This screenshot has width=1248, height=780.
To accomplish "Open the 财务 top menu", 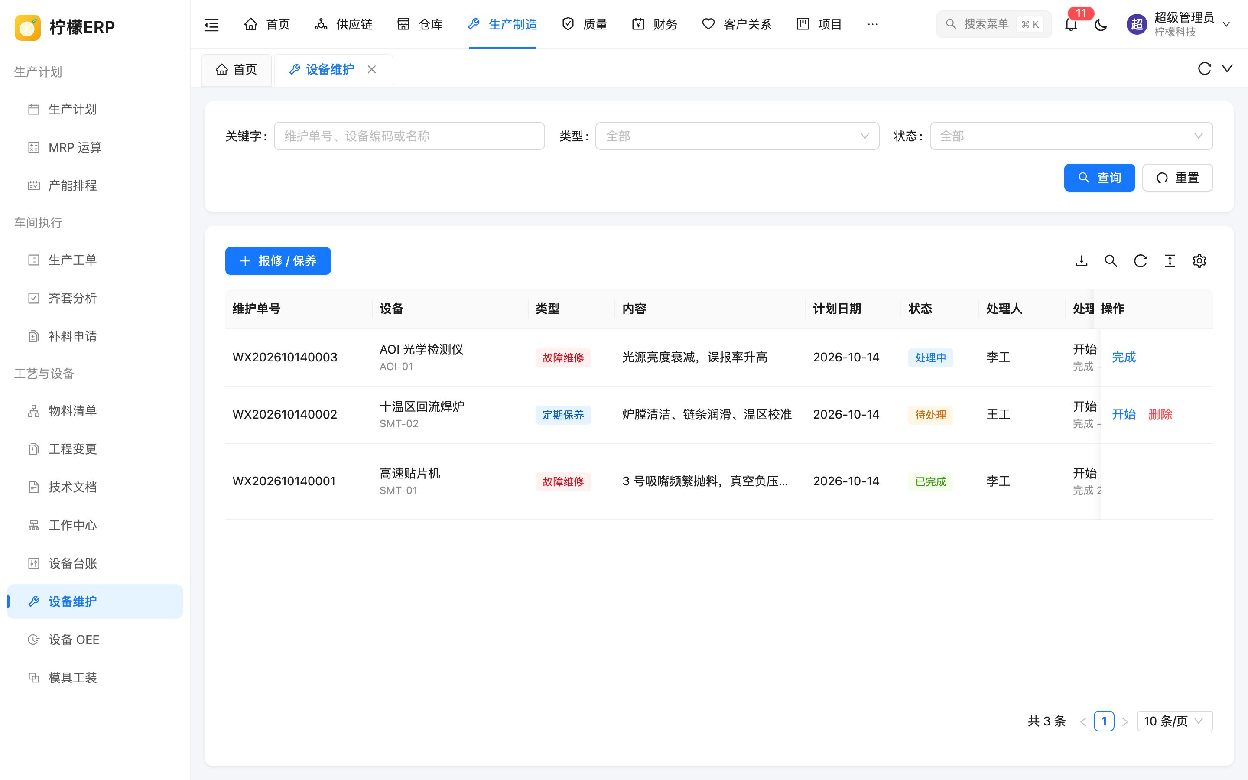I will tap(654, 24).
